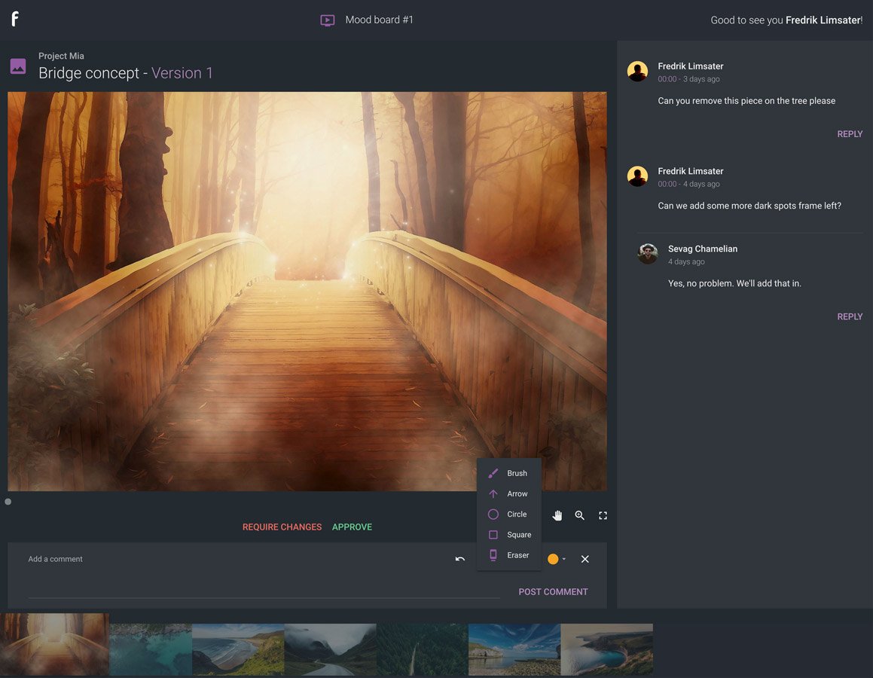The width and height of the screenshot is (873, 678).
Task: Open the blue sky rocky shore thumbnail
Action: coord(514,649)
